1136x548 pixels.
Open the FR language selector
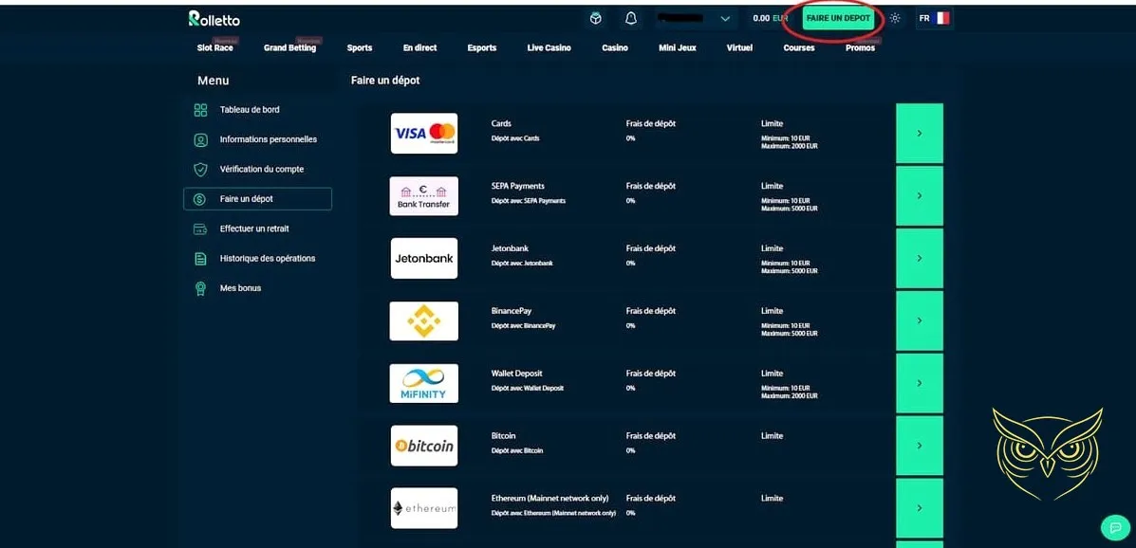[x=933, y=18]
